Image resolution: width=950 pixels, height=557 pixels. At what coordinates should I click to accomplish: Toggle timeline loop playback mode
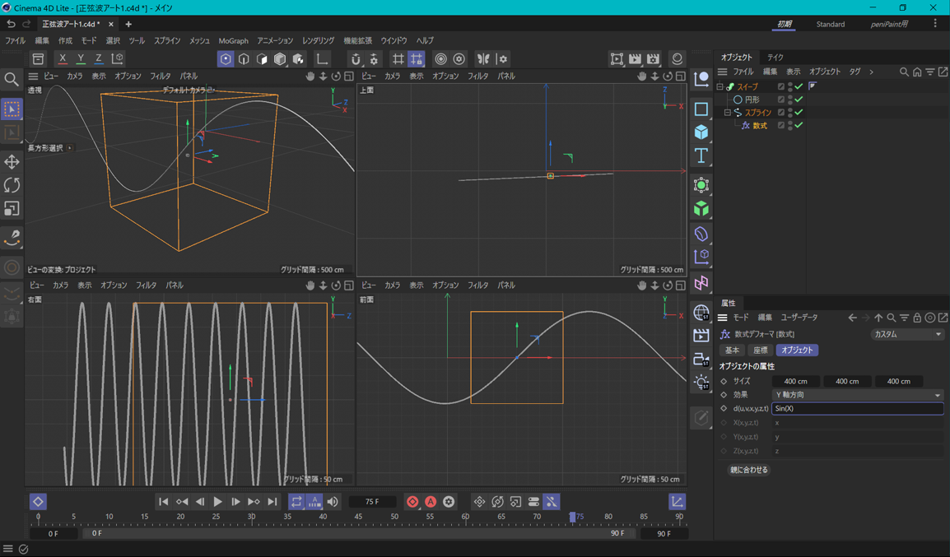[296, 502]
